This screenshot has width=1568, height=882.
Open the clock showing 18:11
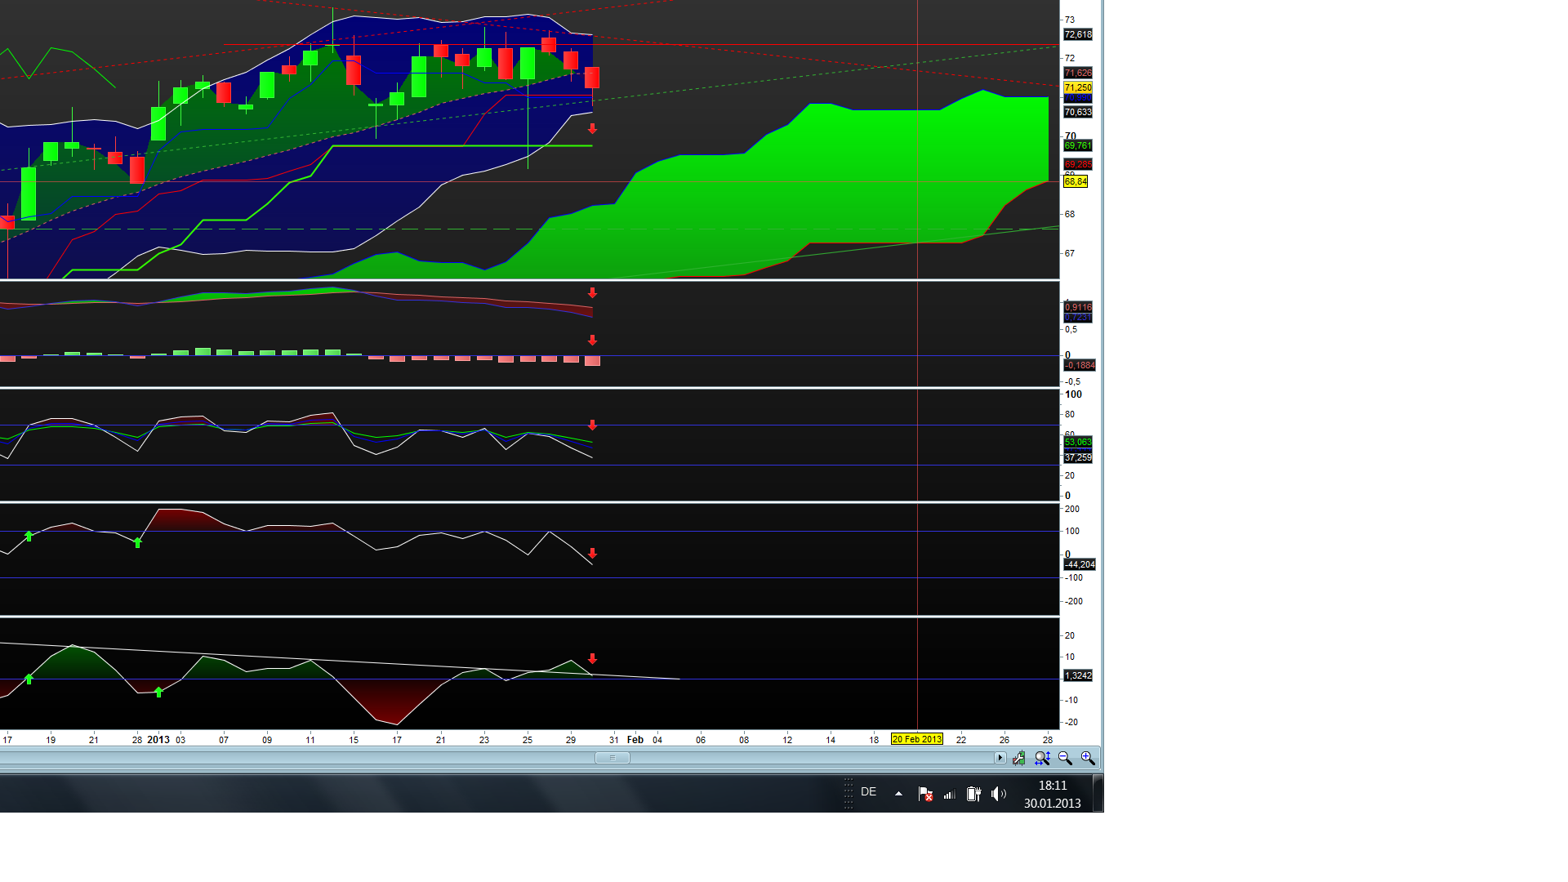1052,794
